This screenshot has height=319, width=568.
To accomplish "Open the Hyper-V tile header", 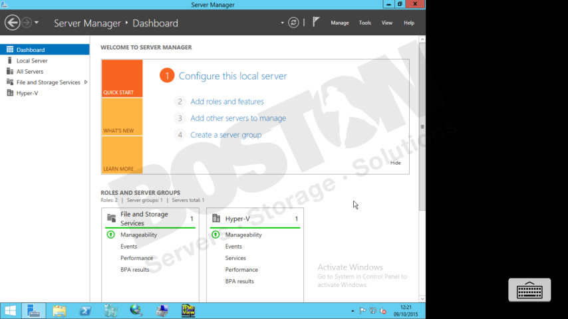I will tap(255, 219).
